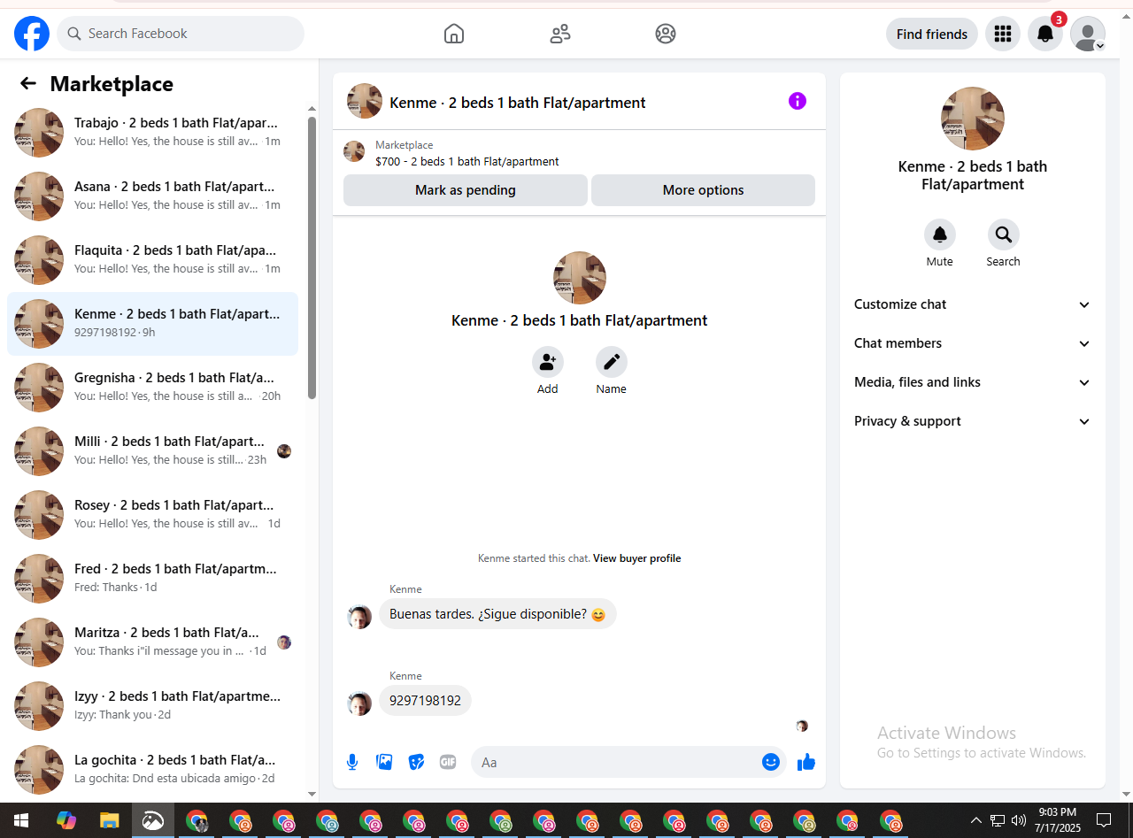Open the View buyer profile link
Screen dimensions: 1133x838
[x=637, y=558]
